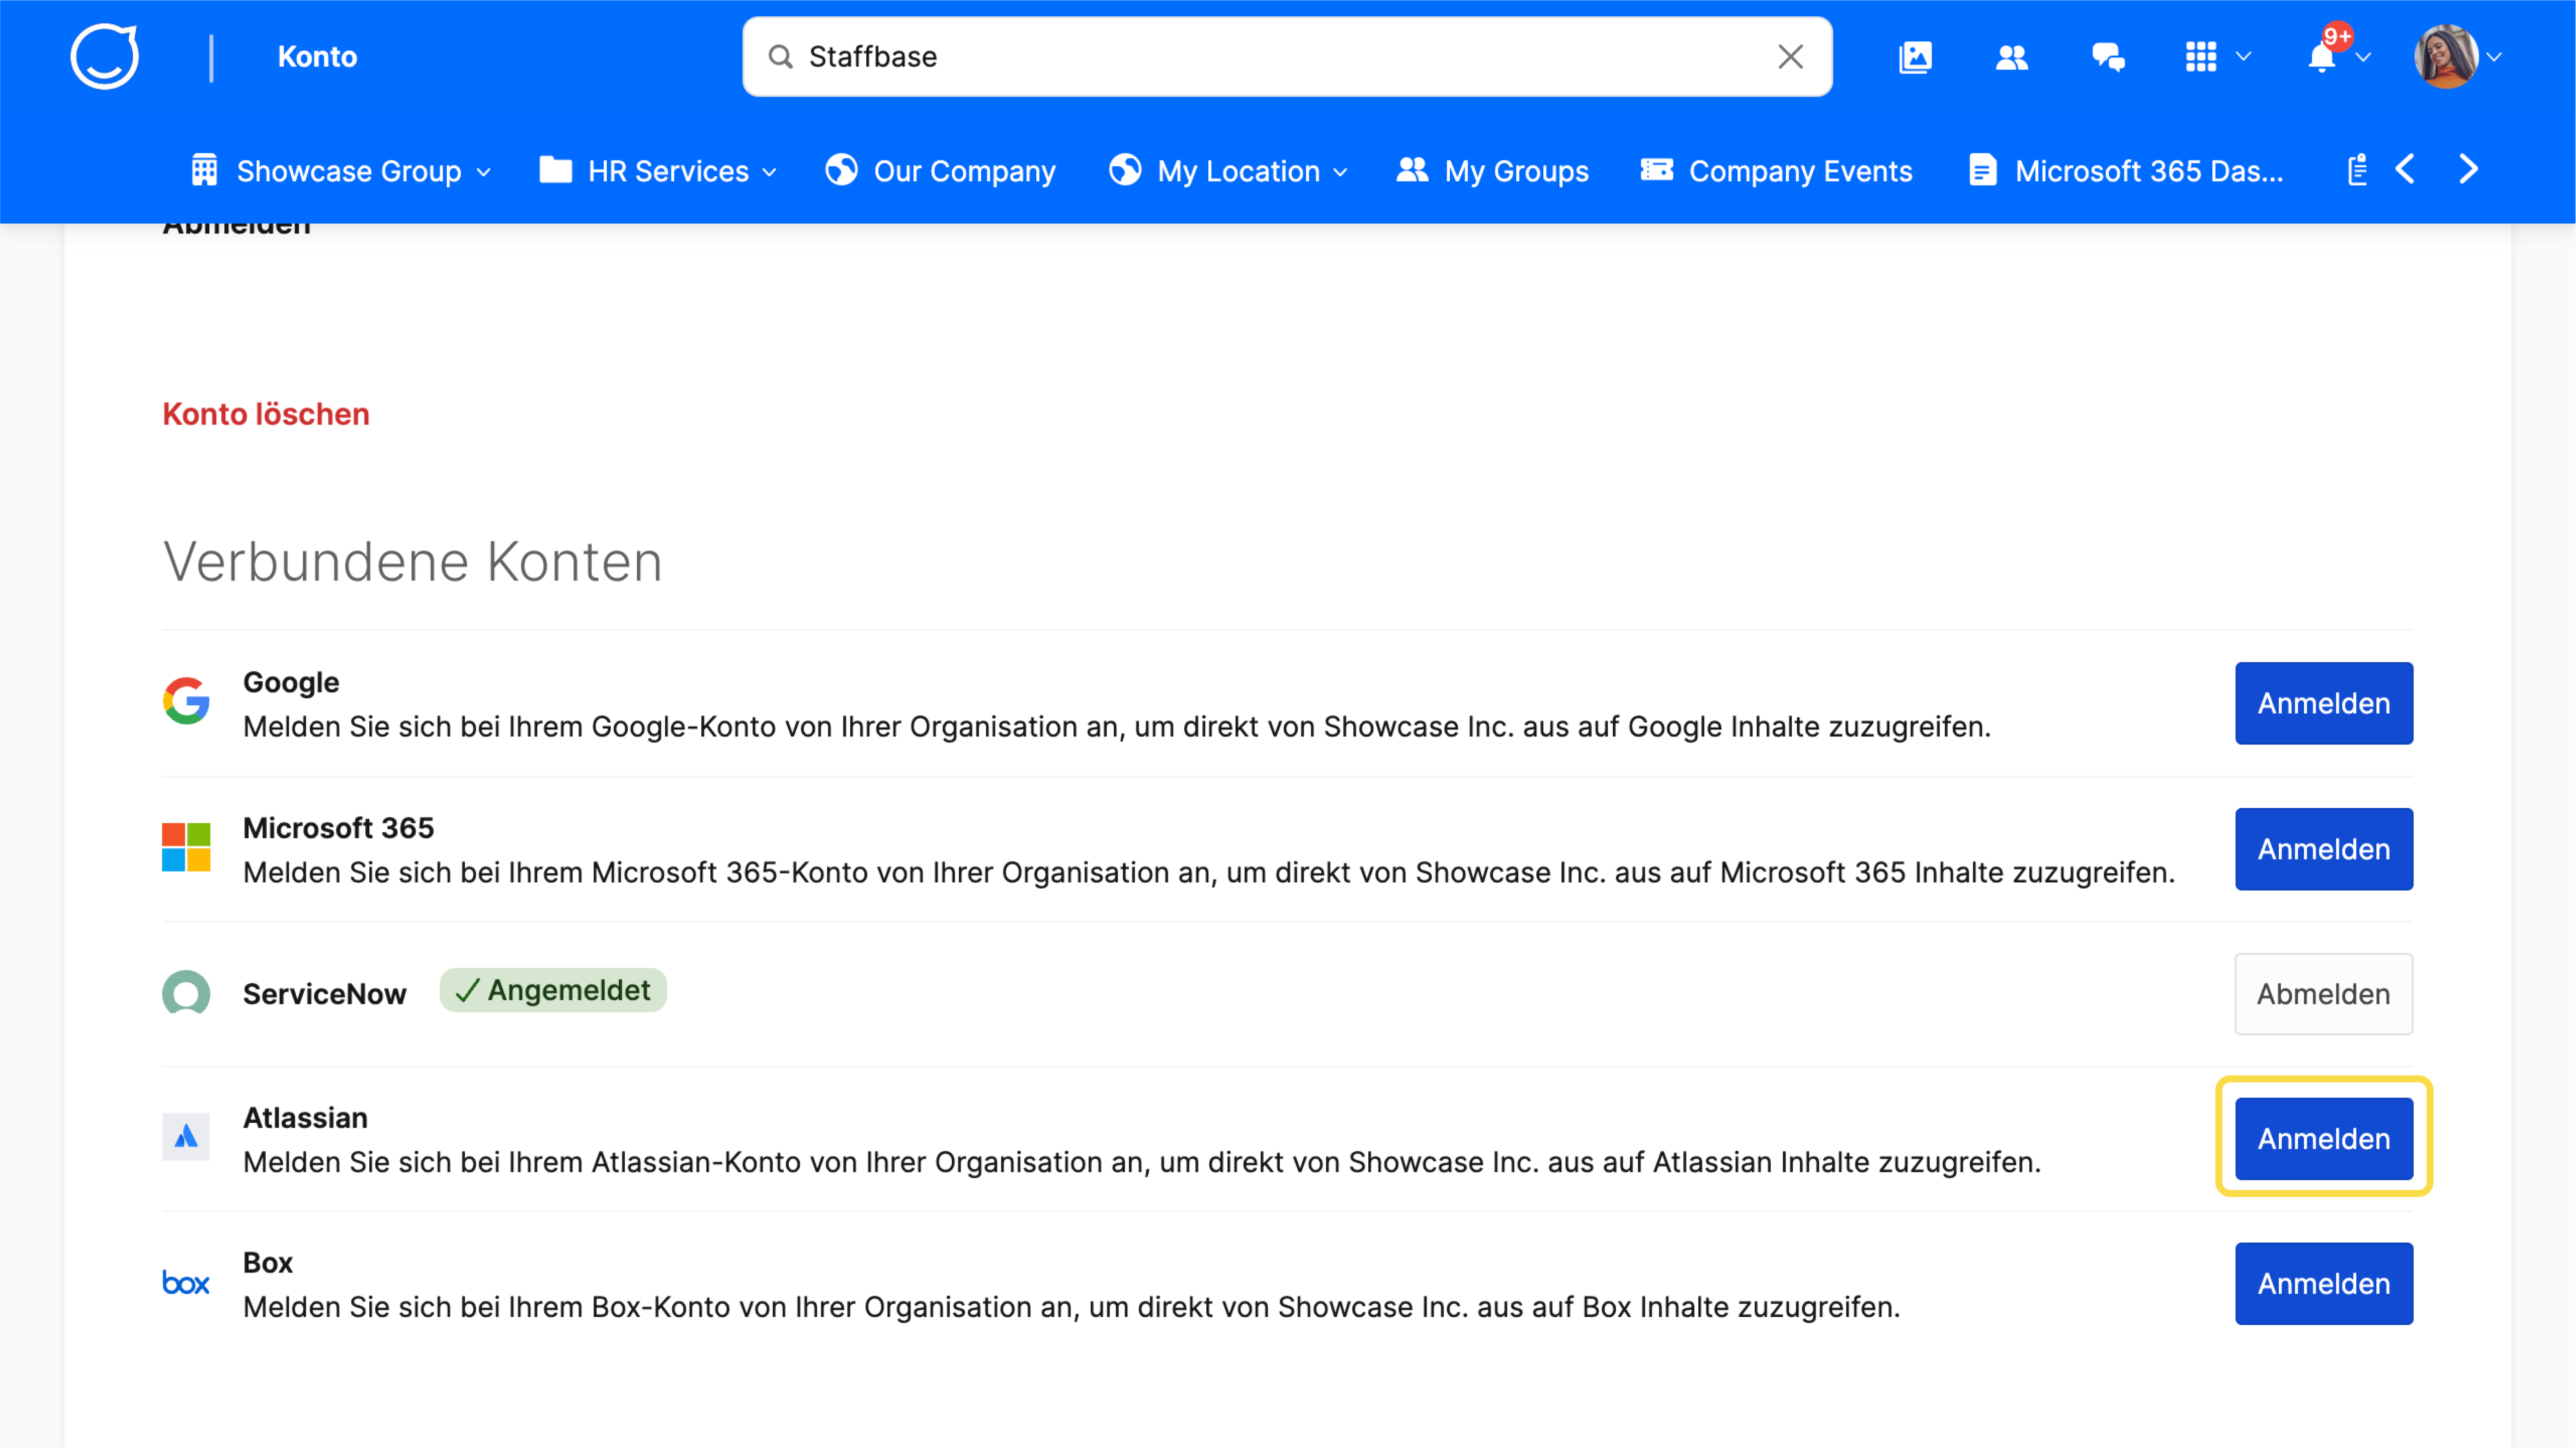Viewport: 2576px width, 1448px height.
Task: Open the apps grid launcher
Action: pyautogui.click(x=2200, y=57)
